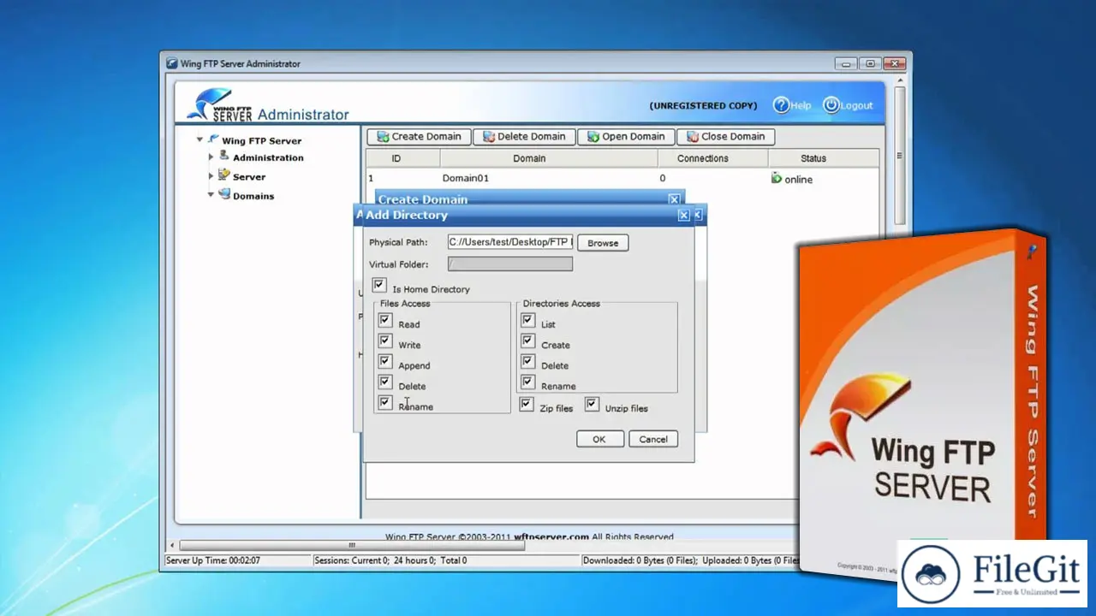Click the scroll left arrow of horizontal scrollbar
This screenshot has height=616, width=1096.
point(172,545)
